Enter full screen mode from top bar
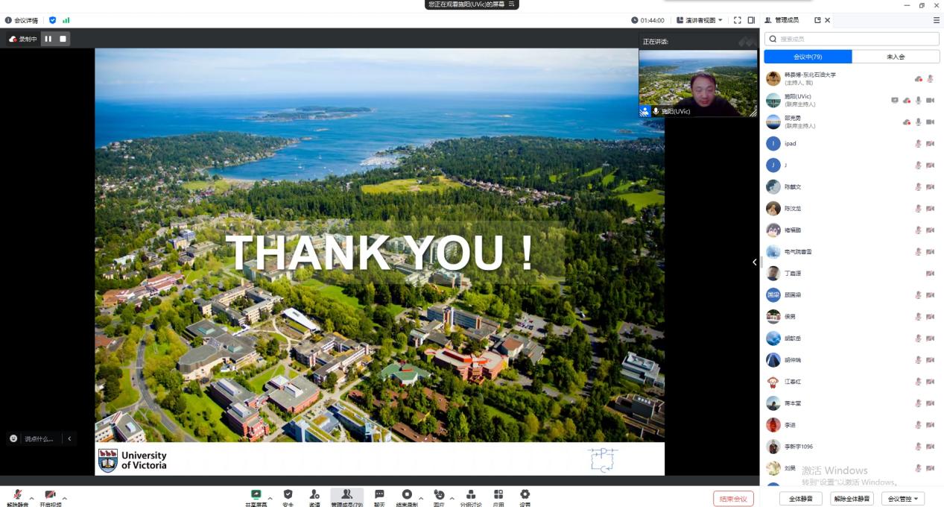This screenshot has width=944, height=507. (x=738, y=20)
